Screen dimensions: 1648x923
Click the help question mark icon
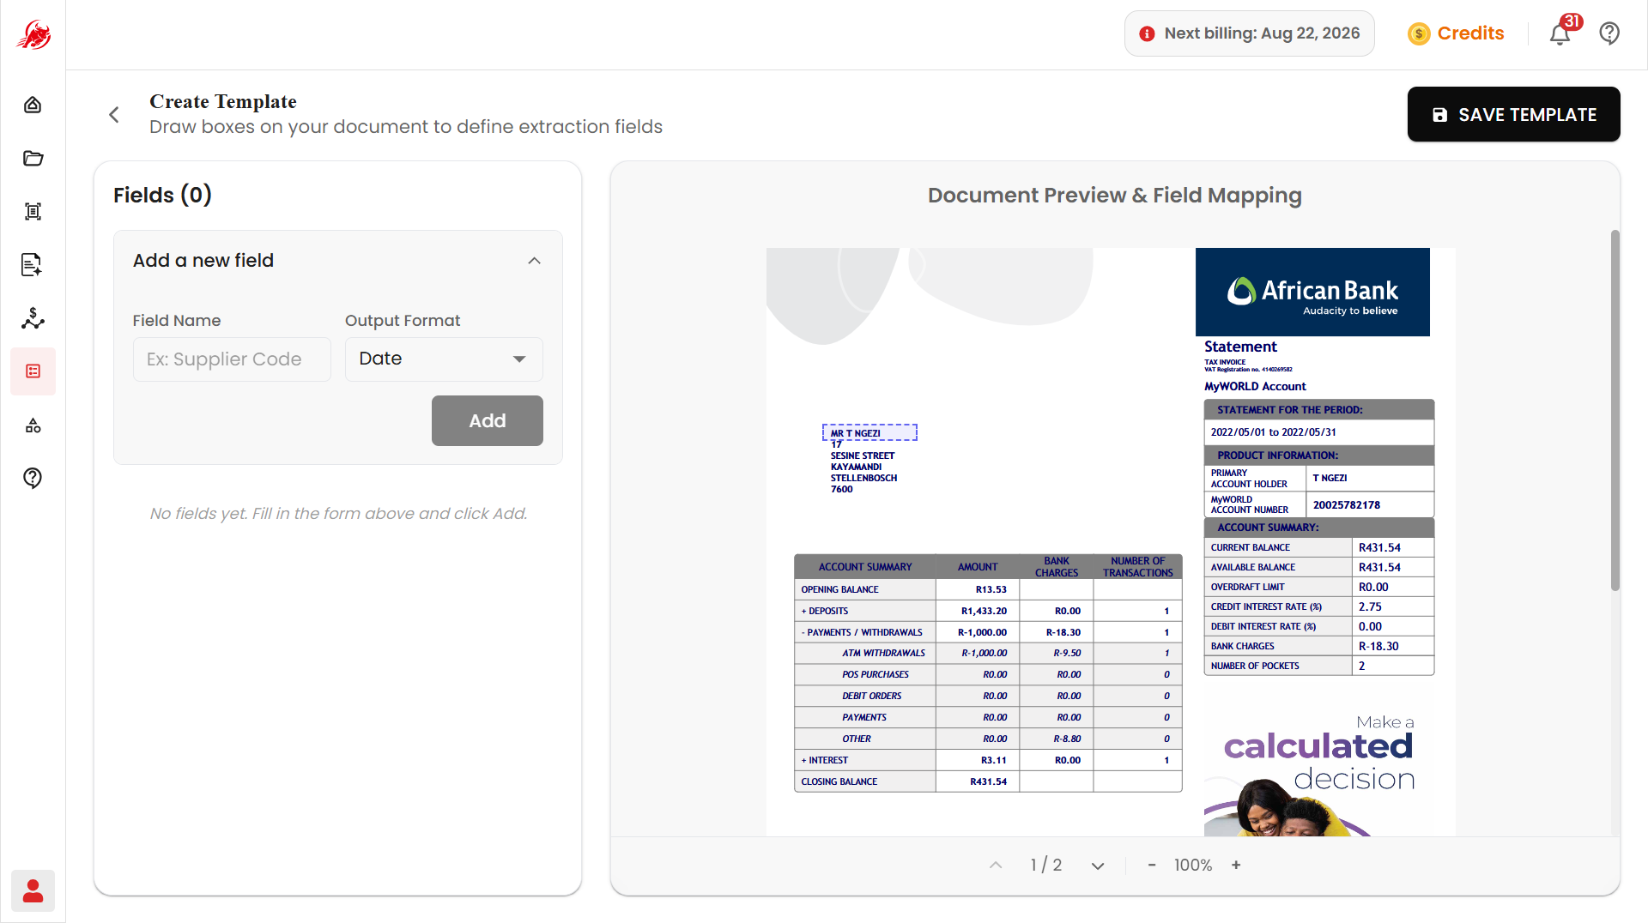pos(1609,33)
